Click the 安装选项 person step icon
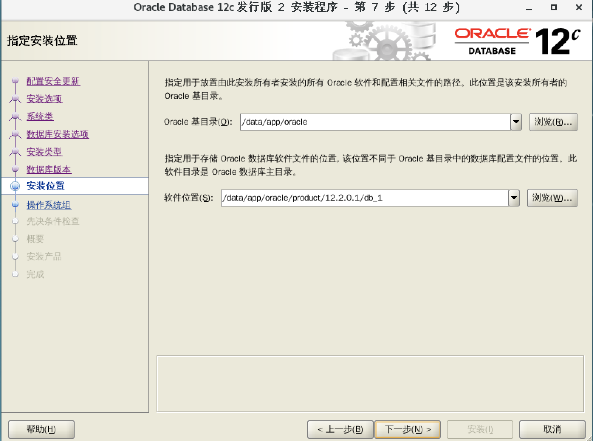 tap(15, 98)
